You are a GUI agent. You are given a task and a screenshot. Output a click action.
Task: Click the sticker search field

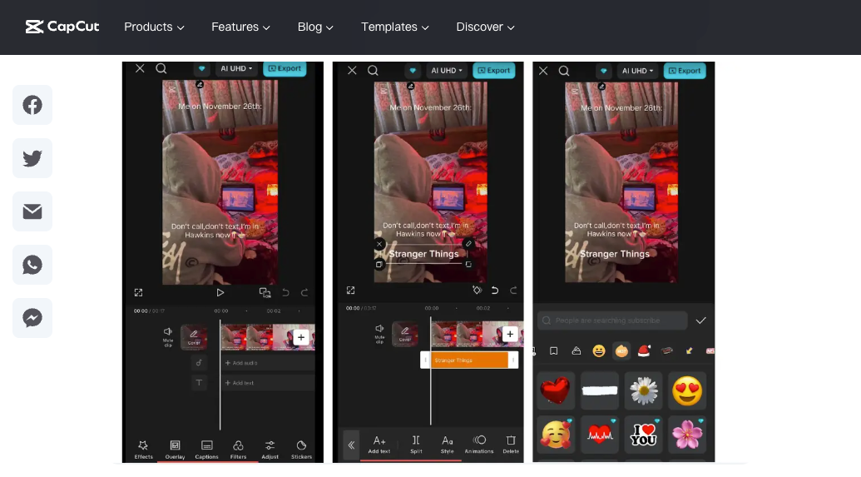click(613, 320)
